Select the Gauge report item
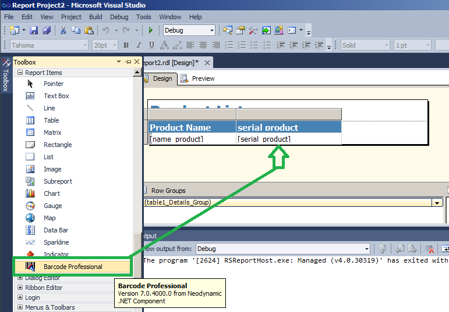Screen dimensions: 449x312 click(x=52, y=206)
